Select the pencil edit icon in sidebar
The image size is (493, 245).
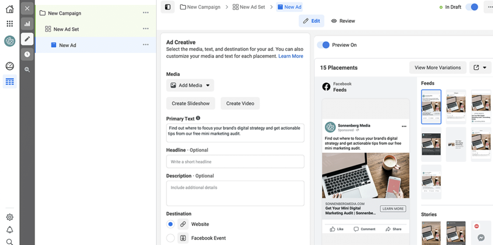(27, 39)
